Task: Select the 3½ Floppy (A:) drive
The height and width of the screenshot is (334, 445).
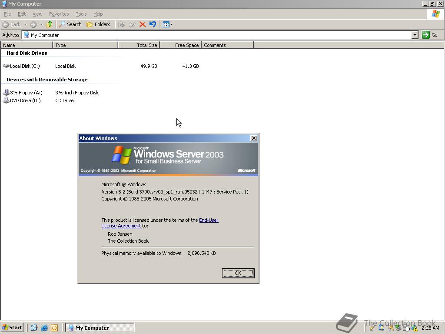Action: click(23, 93)
